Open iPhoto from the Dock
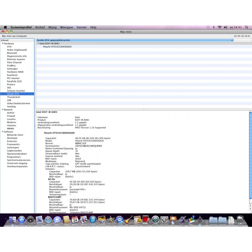 click(x=102, y=220)
